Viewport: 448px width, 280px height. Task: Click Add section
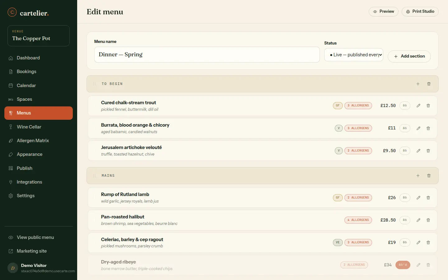click(x=409, y=56)
